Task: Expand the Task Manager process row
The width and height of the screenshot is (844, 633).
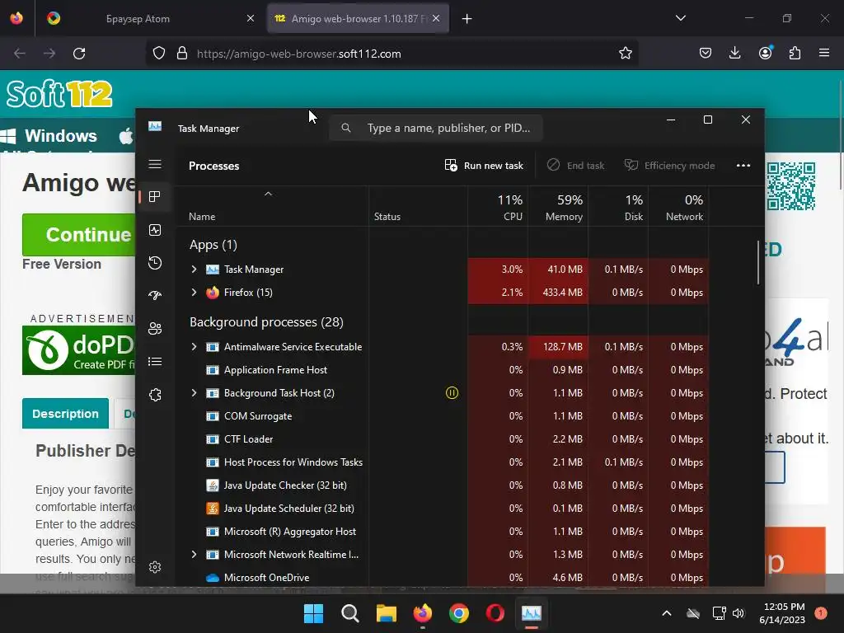Action: pos(195,270)
